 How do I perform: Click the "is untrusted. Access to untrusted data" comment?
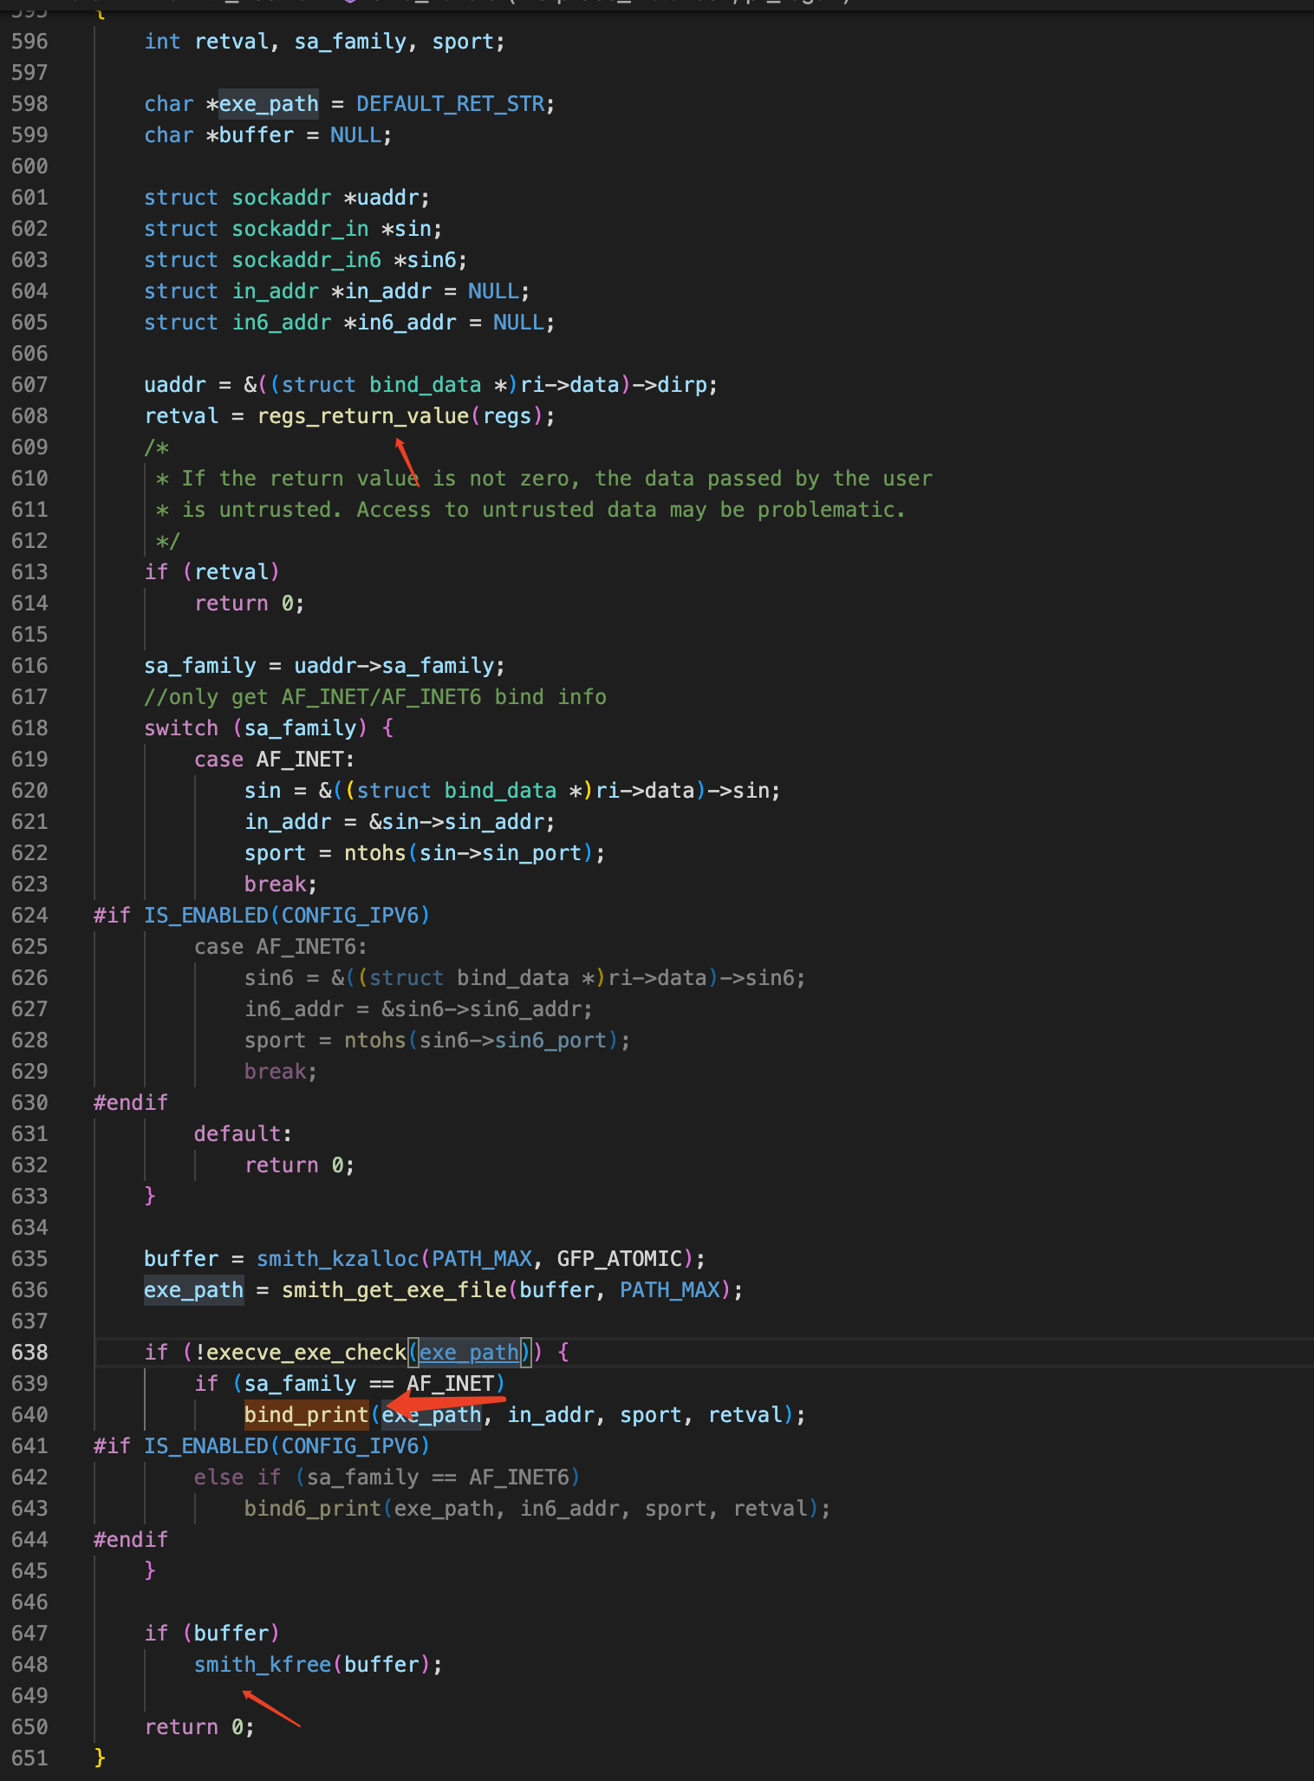(530, 510)
